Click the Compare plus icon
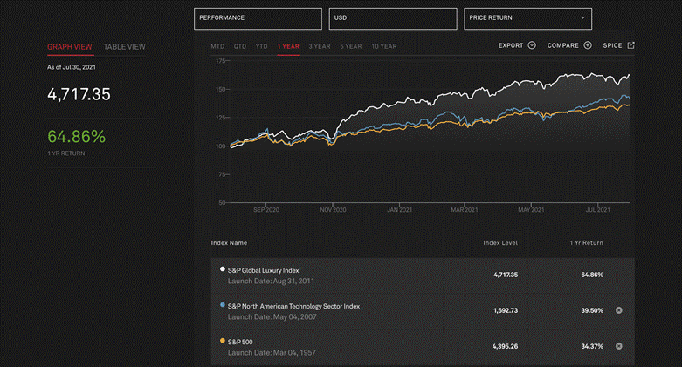 coord(588,45)
